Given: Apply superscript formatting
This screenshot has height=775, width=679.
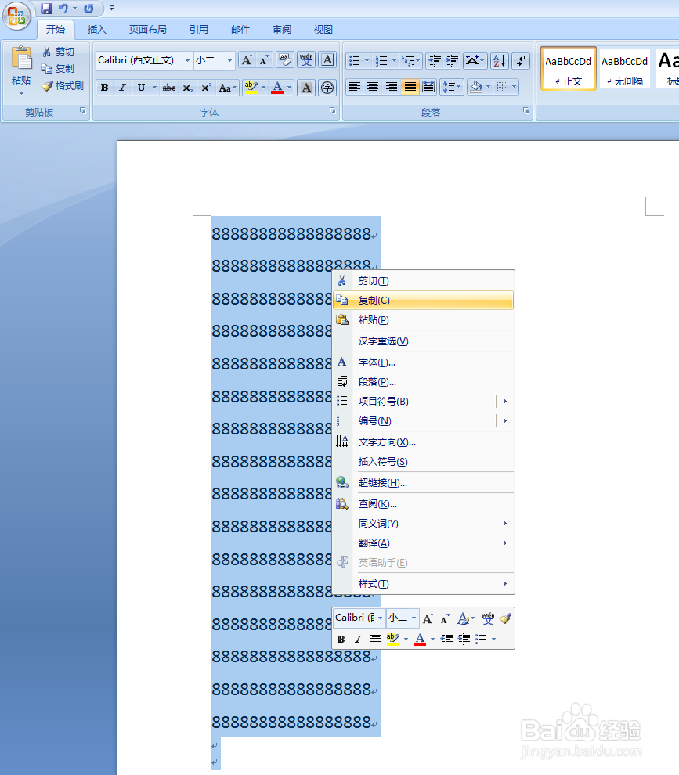Looking at the screenshot, I should point(206,88).
